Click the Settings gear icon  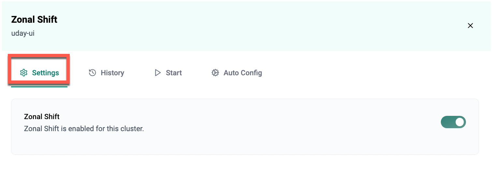(23, 73)
